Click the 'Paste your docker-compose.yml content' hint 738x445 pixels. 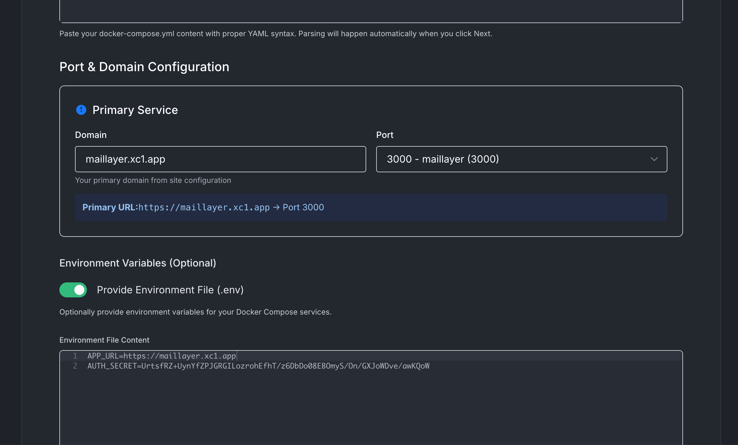click(276, 34)
